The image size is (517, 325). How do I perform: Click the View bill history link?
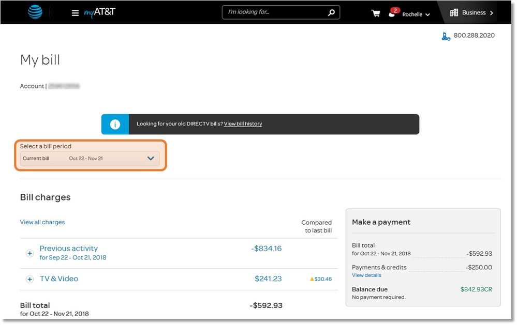[x=243, y=124]
